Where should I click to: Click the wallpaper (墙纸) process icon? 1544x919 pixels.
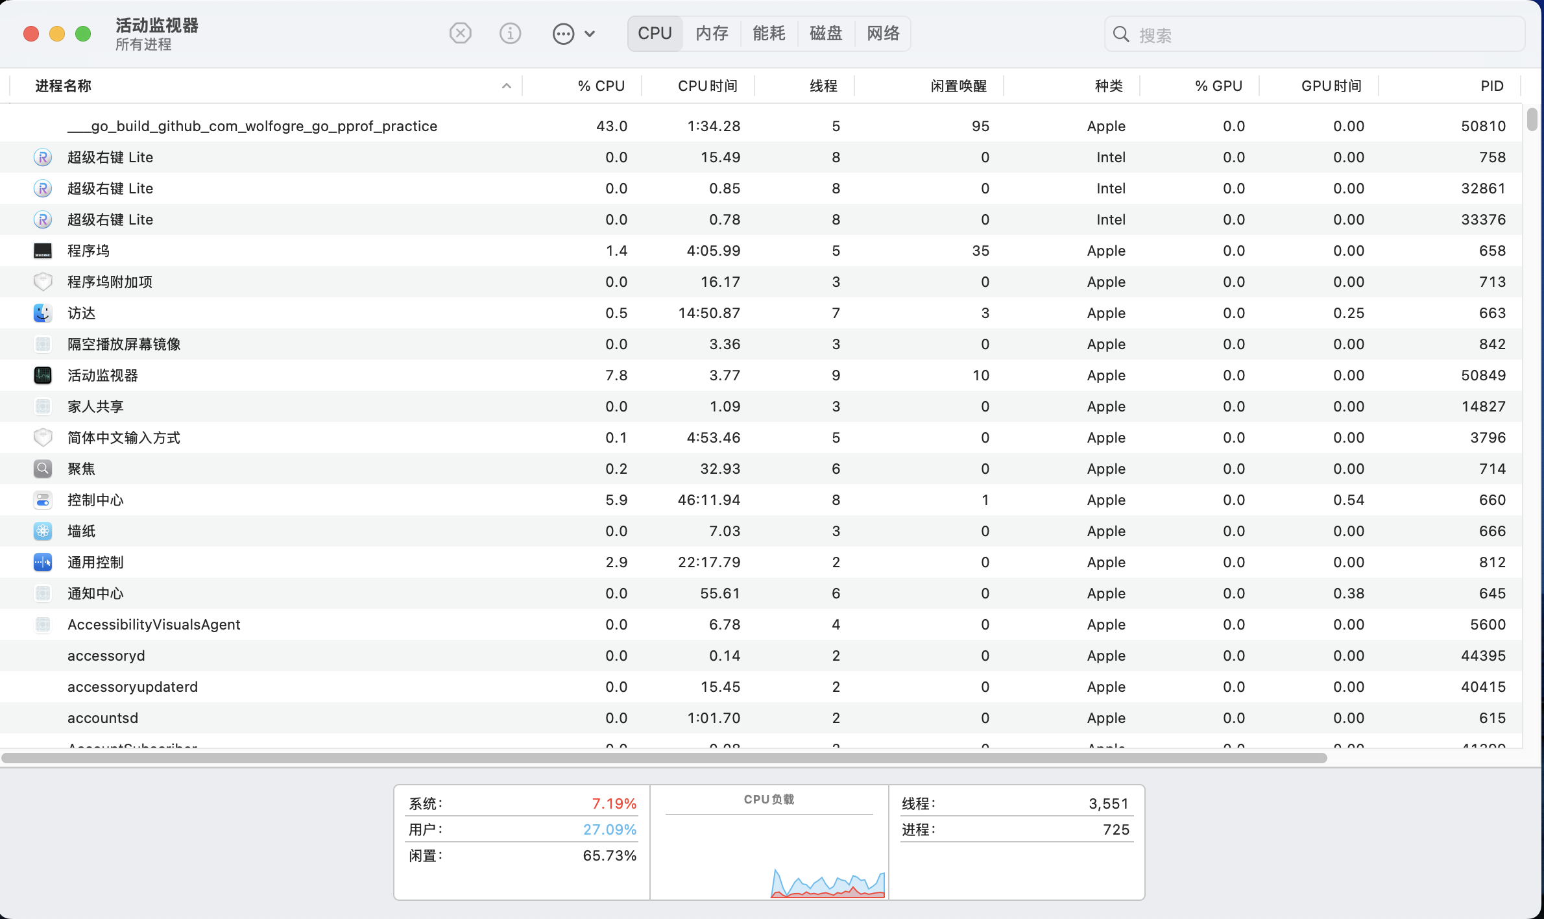[x=43, y=531]
